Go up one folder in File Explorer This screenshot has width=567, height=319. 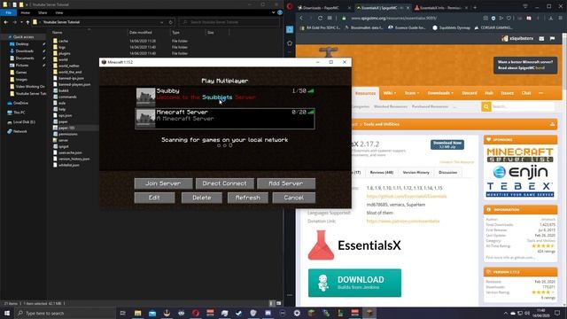coord(27,22)
